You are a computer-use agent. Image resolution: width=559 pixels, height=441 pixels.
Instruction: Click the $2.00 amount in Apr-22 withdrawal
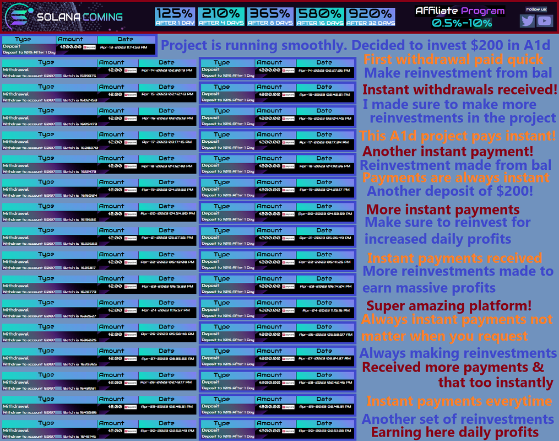(115, 262)
